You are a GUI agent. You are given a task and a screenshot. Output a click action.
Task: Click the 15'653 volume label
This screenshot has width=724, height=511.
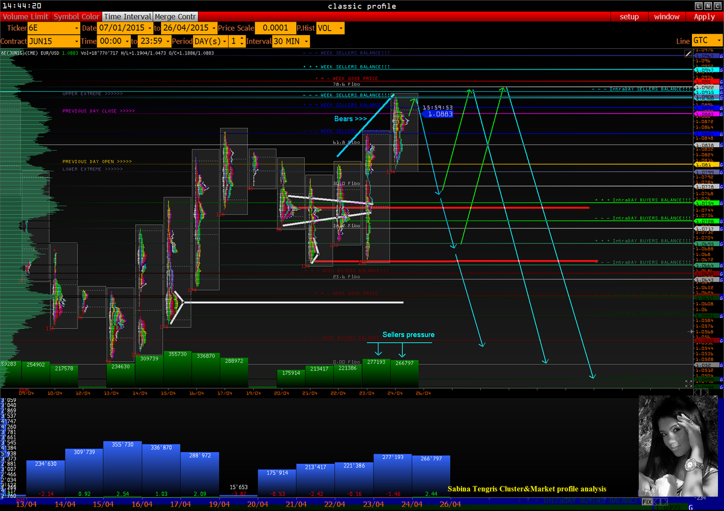[239, 487]
